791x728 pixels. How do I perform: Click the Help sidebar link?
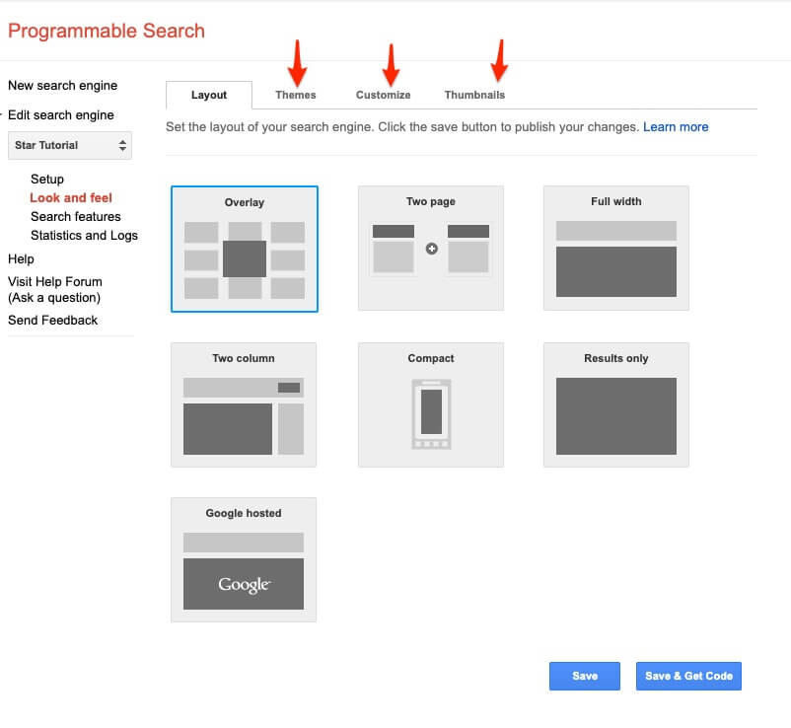click(21, 258)
